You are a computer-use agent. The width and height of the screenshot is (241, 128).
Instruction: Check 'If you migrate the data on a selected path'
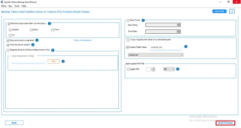(x=128, y=40)
